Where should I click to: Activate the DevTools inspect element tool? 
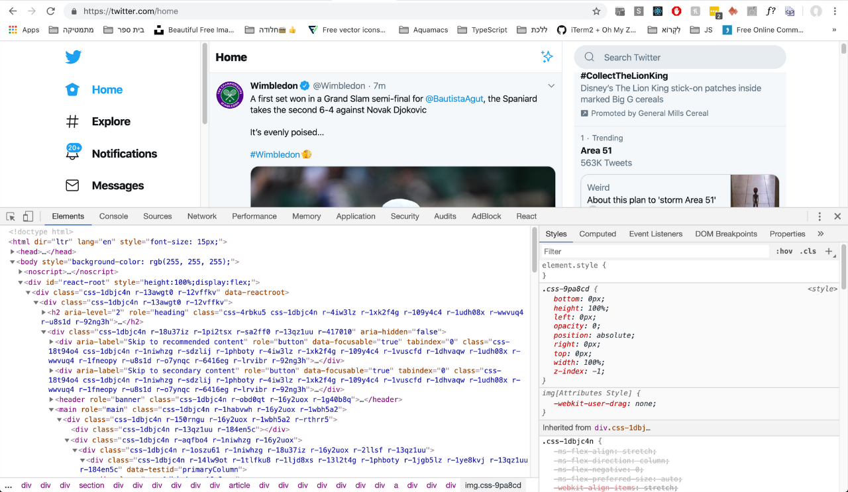coord(11,217)
